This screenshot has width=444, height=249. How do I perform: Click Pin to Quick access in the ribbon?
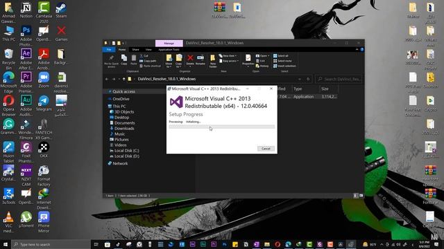coord(111,62)
